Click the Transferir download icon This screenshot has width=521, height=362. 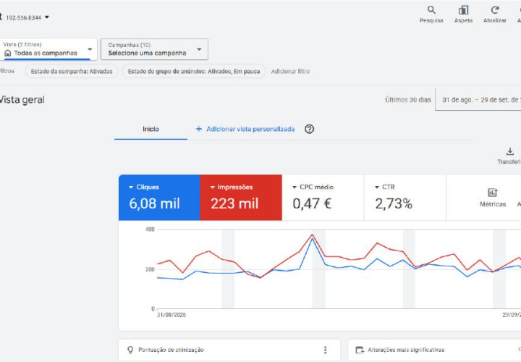510,151
